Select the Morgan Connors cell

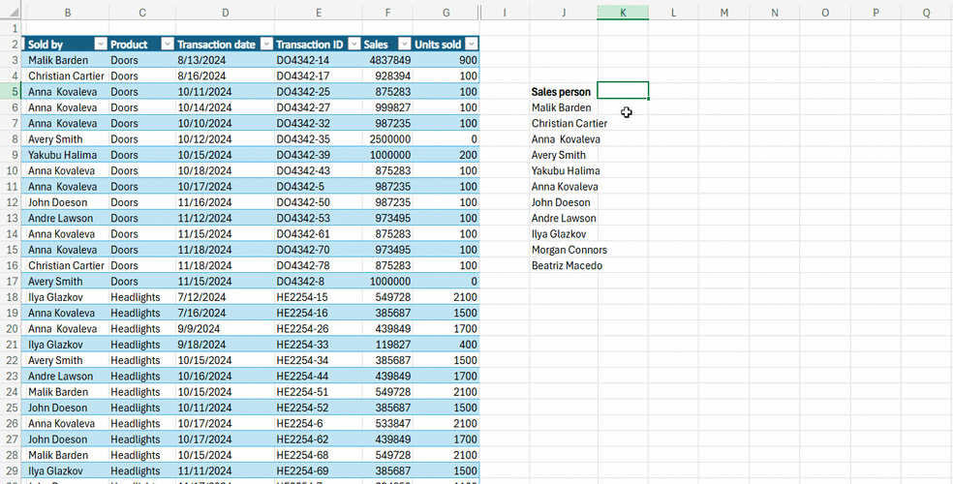click(569, 250)
